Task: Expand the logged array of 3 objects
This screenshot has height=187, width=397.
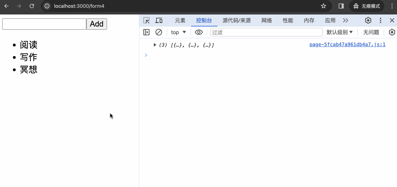Action: (155, 45)
